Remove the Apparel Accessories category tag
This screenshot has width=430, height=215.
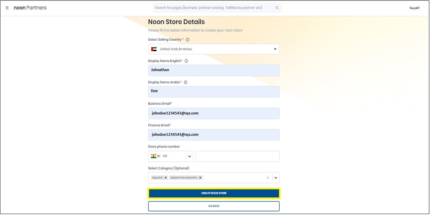[200, 178]
